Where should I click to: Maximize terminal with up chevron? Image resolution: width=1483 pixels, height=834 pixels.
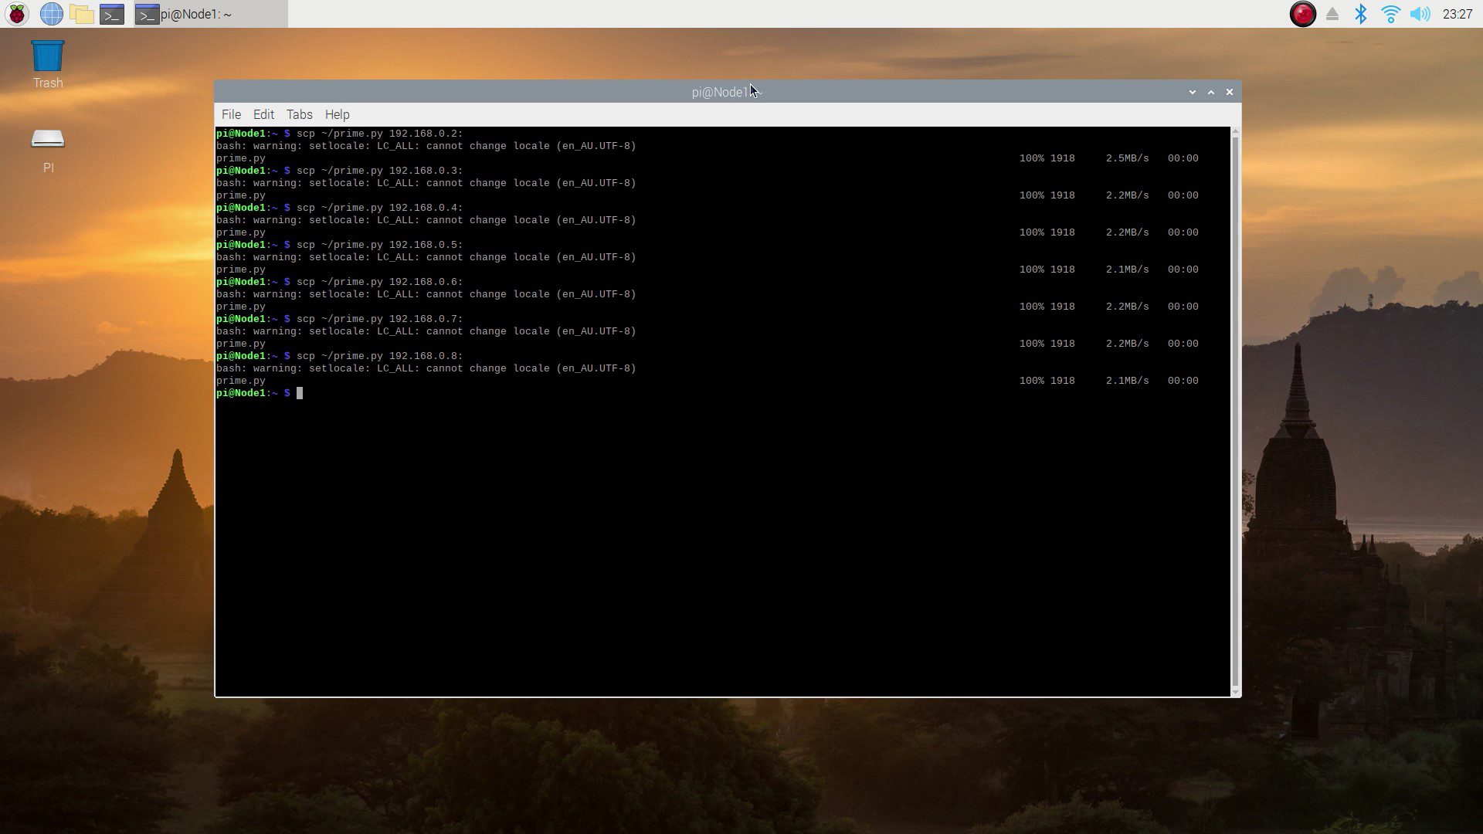coord(1211,92)
